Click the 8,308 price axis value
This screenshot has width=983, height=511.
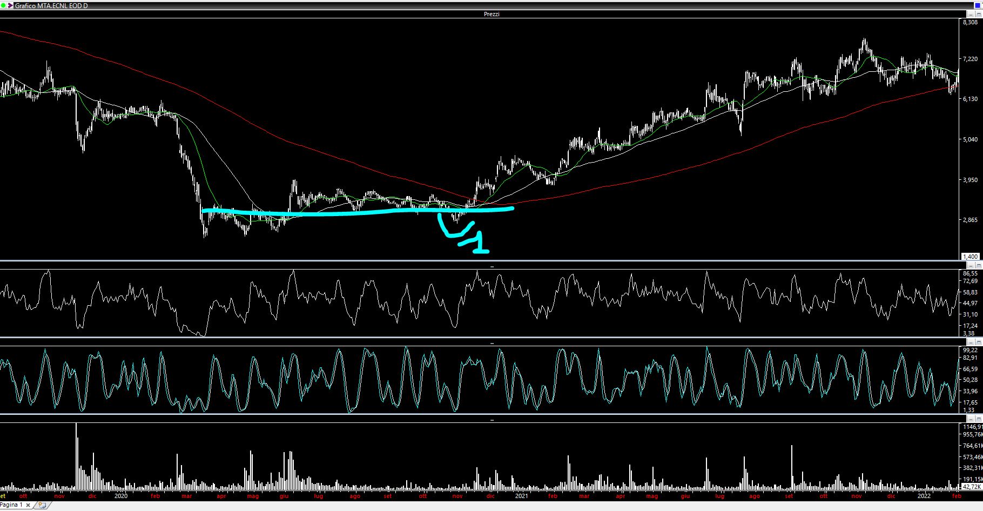(x=971, y=22)
